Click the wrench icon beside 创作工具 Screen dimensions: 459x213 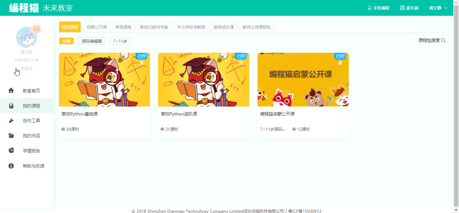point(11,121)
